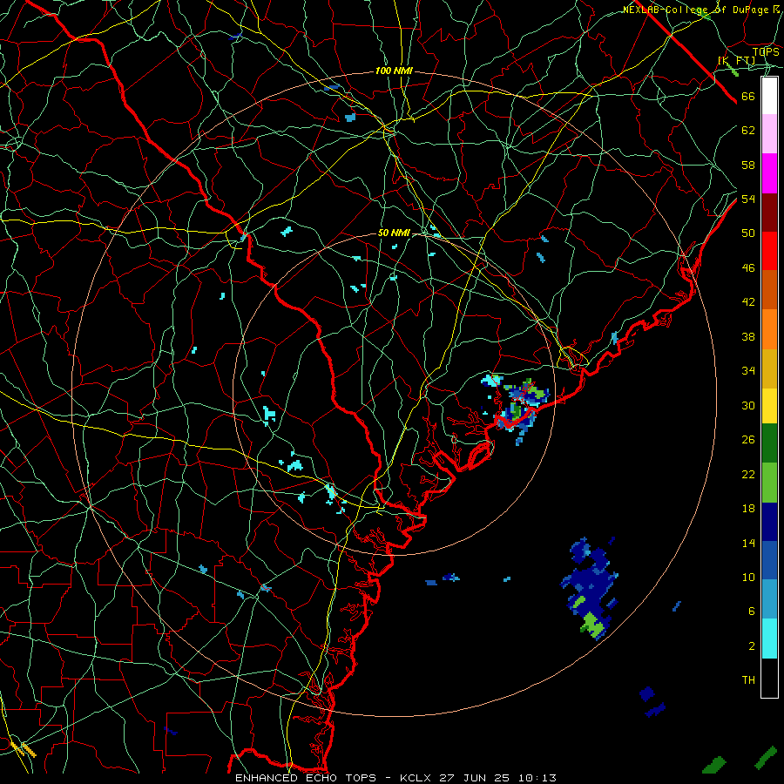Click the "62" legend value

748,131
